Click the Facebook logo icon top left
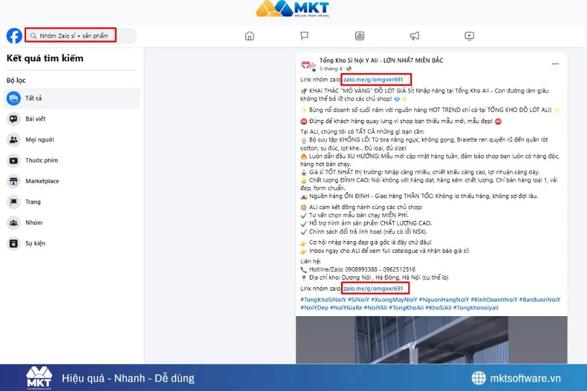The height and width of the screenshot is (391, 587). [13, 35]
